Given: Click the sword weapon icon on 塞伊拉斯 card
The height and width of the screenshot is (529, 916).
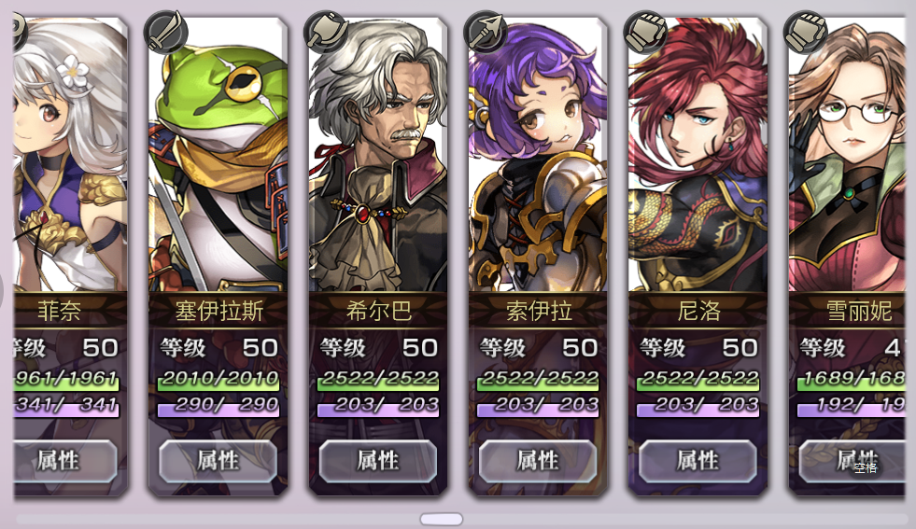Looking at the screenshot, I should [165, 31].
